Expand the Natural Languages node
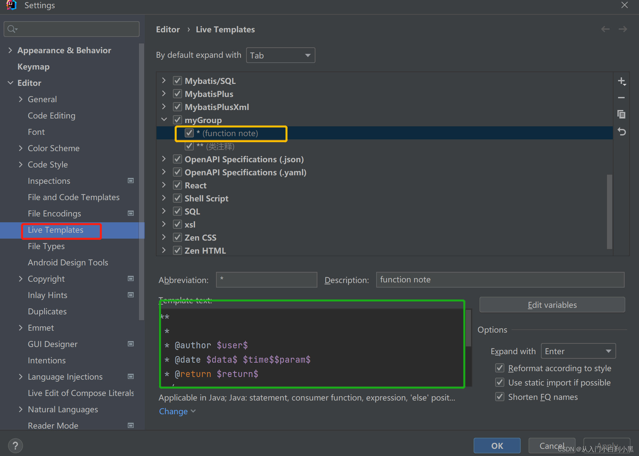 click(21, 409)
